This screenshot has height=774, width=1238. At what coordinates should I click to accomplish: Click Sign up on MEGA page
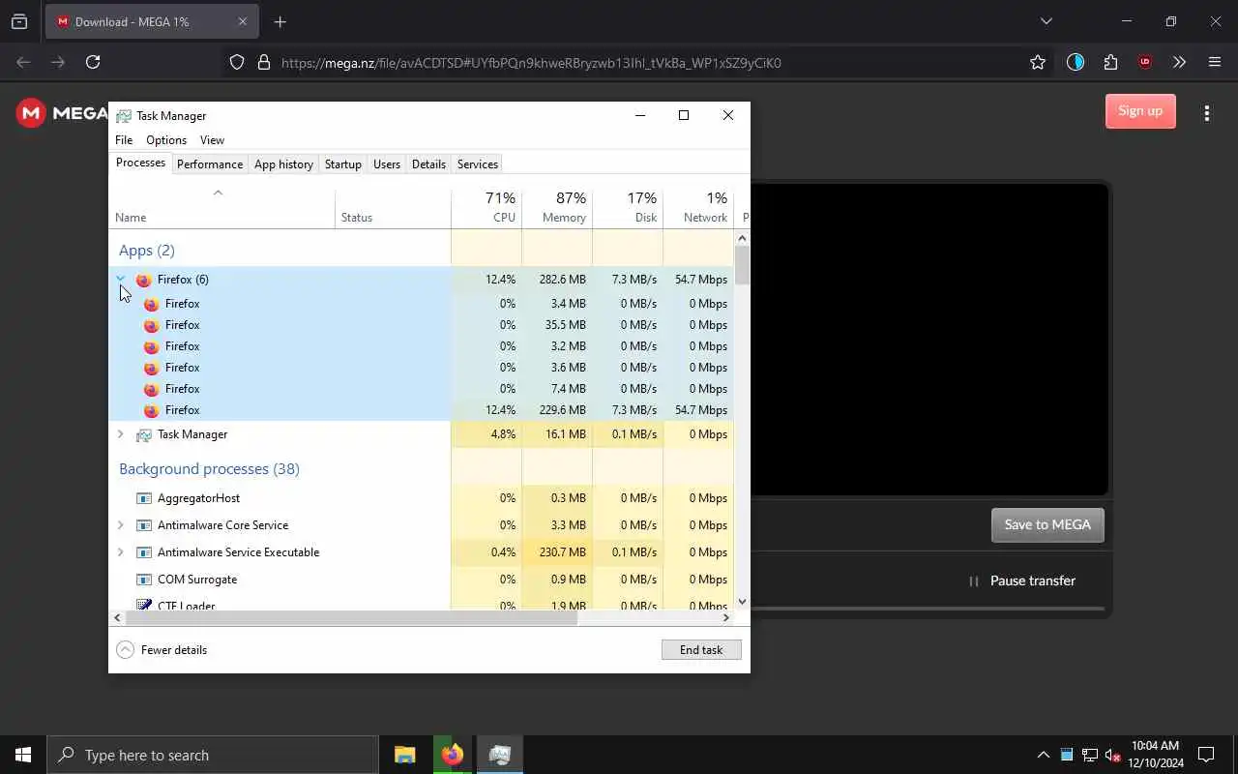pyautogui.click(x=1140, y=110)
